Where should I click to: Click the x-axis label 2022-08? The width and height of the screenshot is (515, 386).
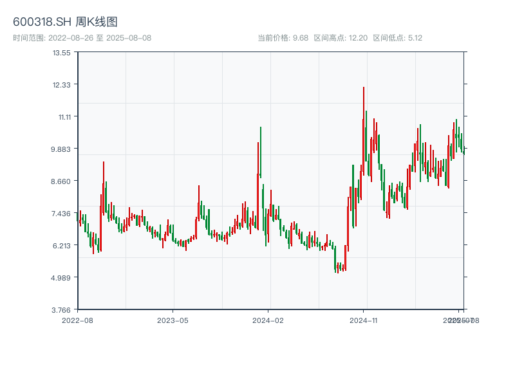point(77,320)
